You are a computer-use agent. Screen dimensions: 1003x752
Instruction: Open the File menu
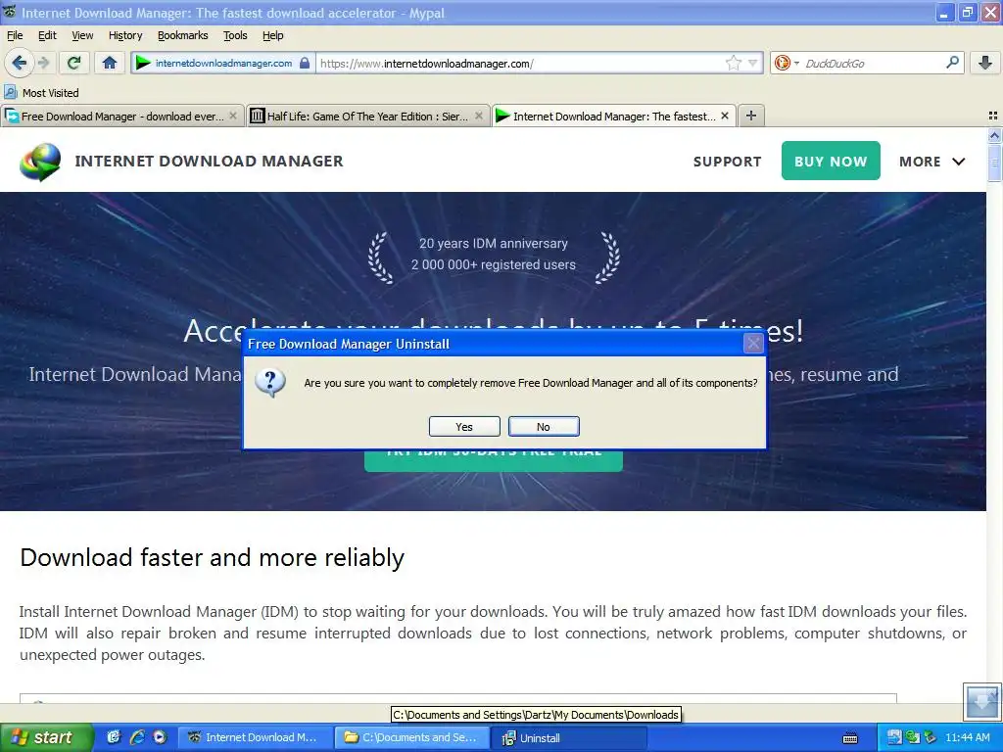15,36
